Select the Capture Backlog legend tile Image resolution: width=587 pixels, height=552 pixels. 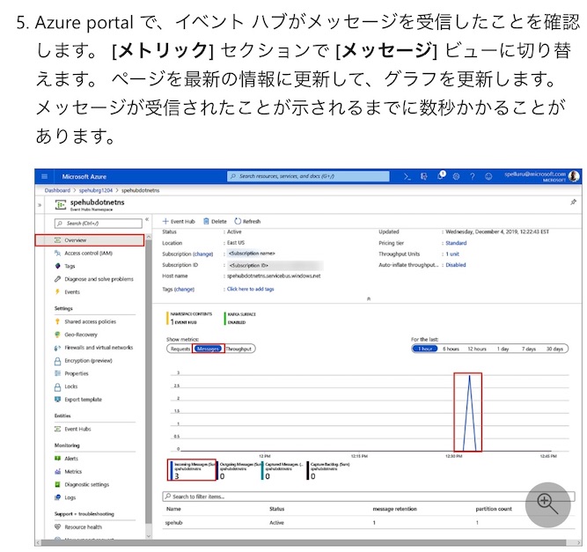pos(329,470)
